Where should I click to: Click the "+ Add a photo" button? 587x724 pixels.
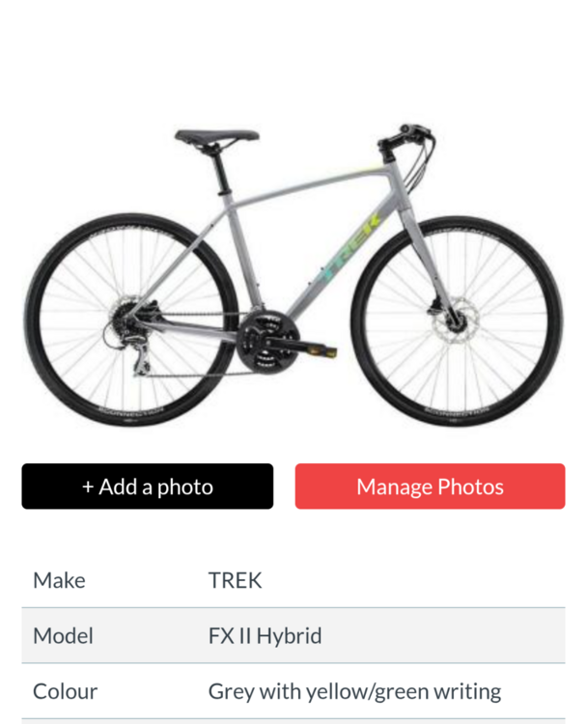click(147, 487)
